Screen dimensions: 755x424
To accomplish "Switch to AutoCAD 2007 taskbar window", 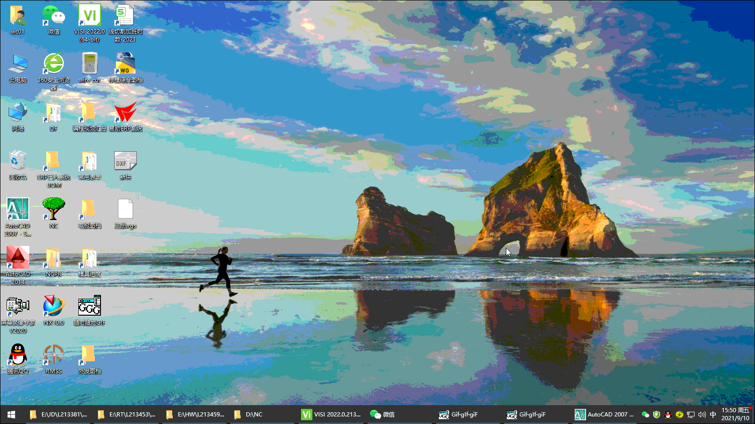I will pos(605,415).
